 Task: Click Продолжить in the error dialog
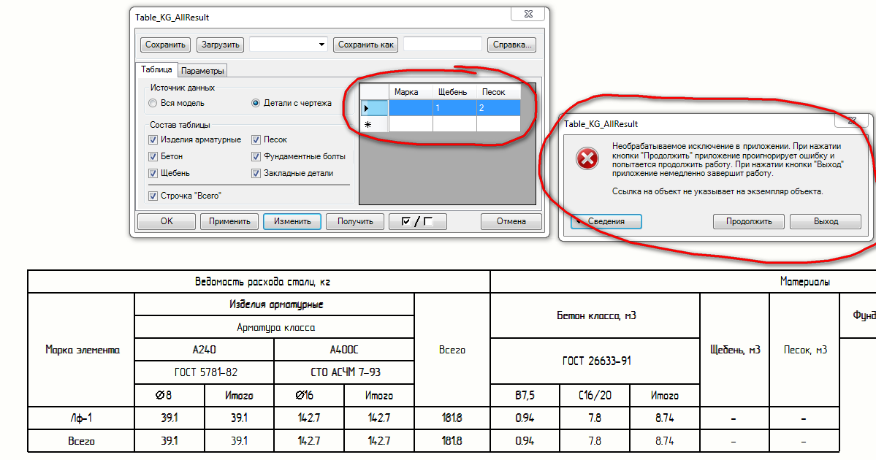tap(749, 222)
